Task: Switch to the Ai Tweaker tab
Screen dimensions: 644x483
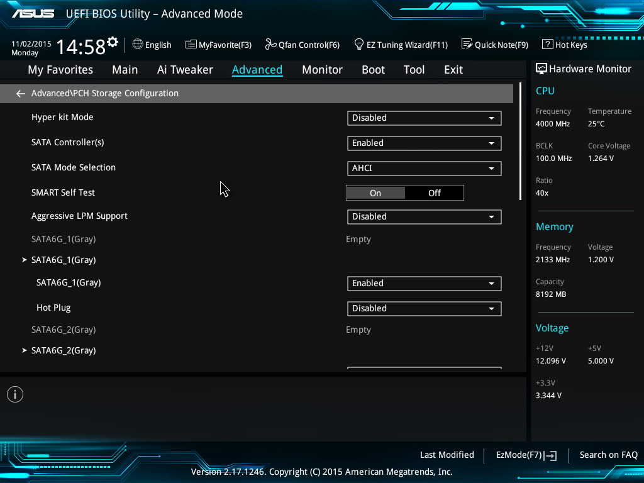Action: [x=185, y=70]
